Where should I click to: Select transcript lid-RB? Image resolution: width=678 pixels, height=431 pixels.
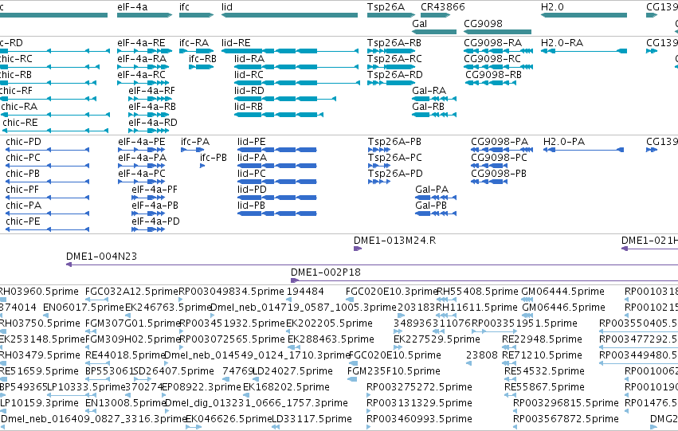point(279,115)
